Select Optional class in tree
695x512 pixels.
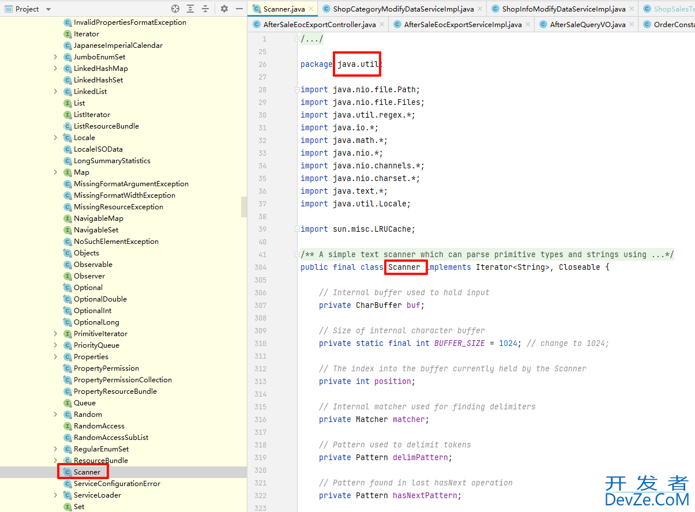(88, 287)
